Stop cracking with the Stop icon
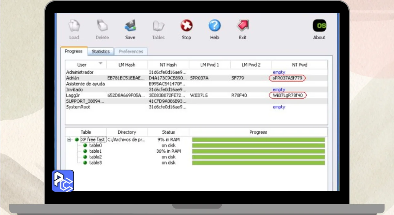The width and height of the screenshot is (394, 215). pyautogui.click(x=186, y=26)
